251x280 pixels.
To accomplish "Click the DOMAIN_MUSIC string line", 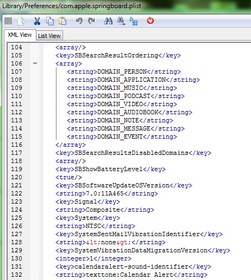I will point(122,88).
